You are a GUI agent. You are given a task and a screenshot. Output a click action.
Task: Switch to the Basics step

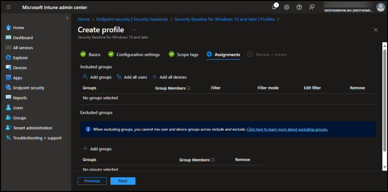[x=90, y=55]
